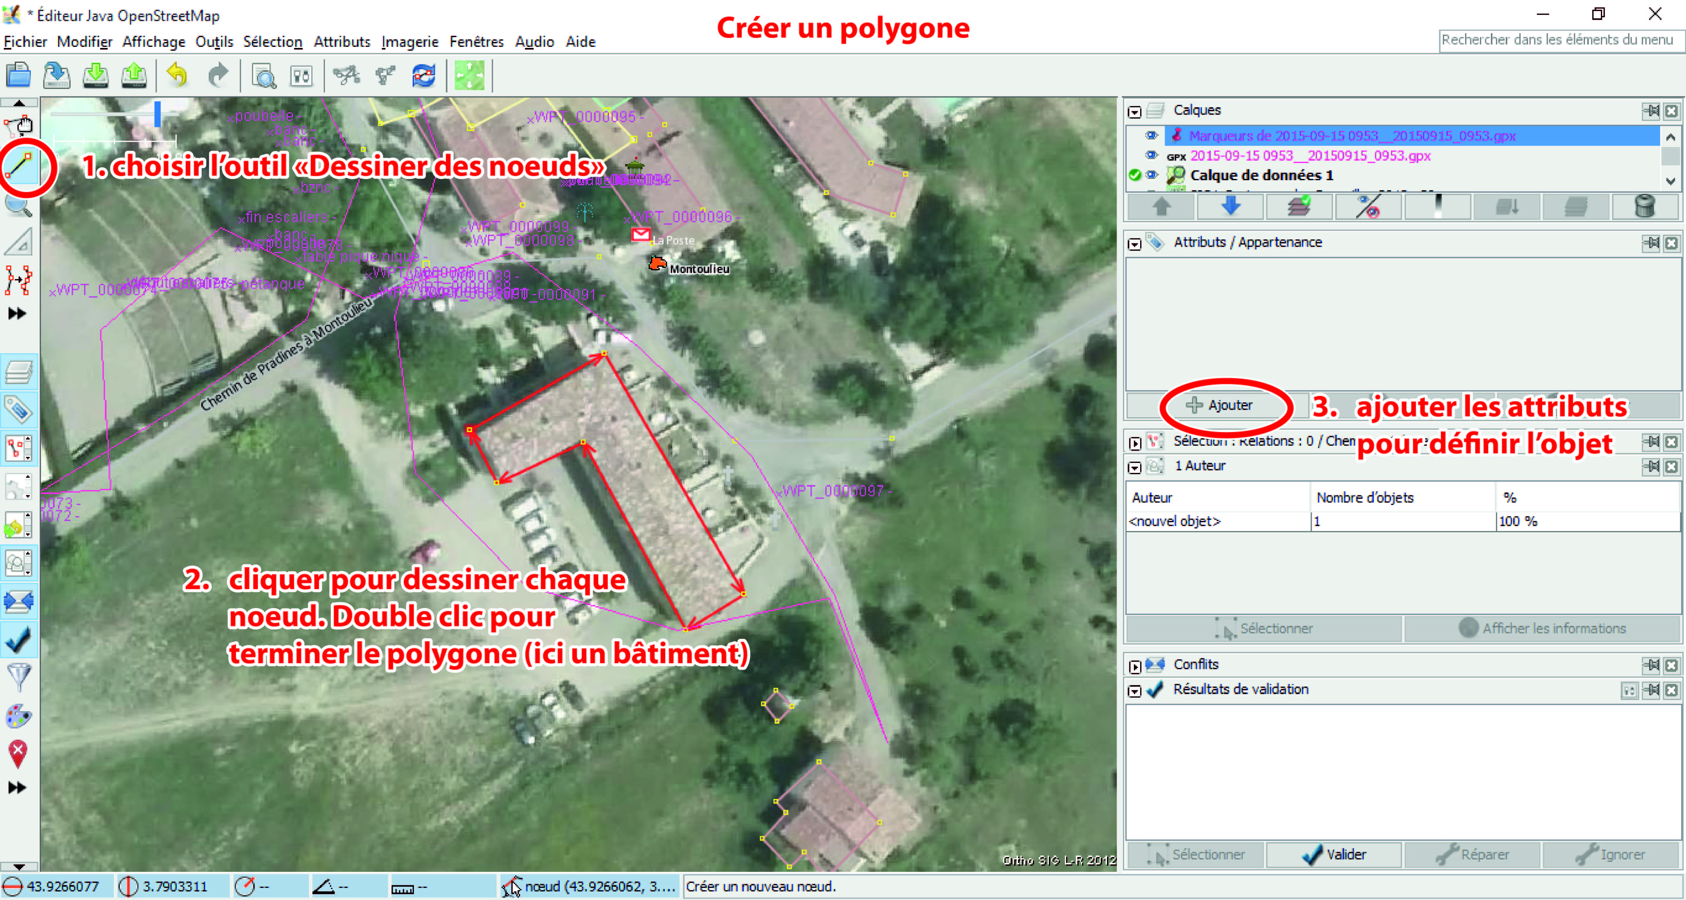
Task: Click the blue checkmark validation toggle in sidebar
Action: click(19, 640)
